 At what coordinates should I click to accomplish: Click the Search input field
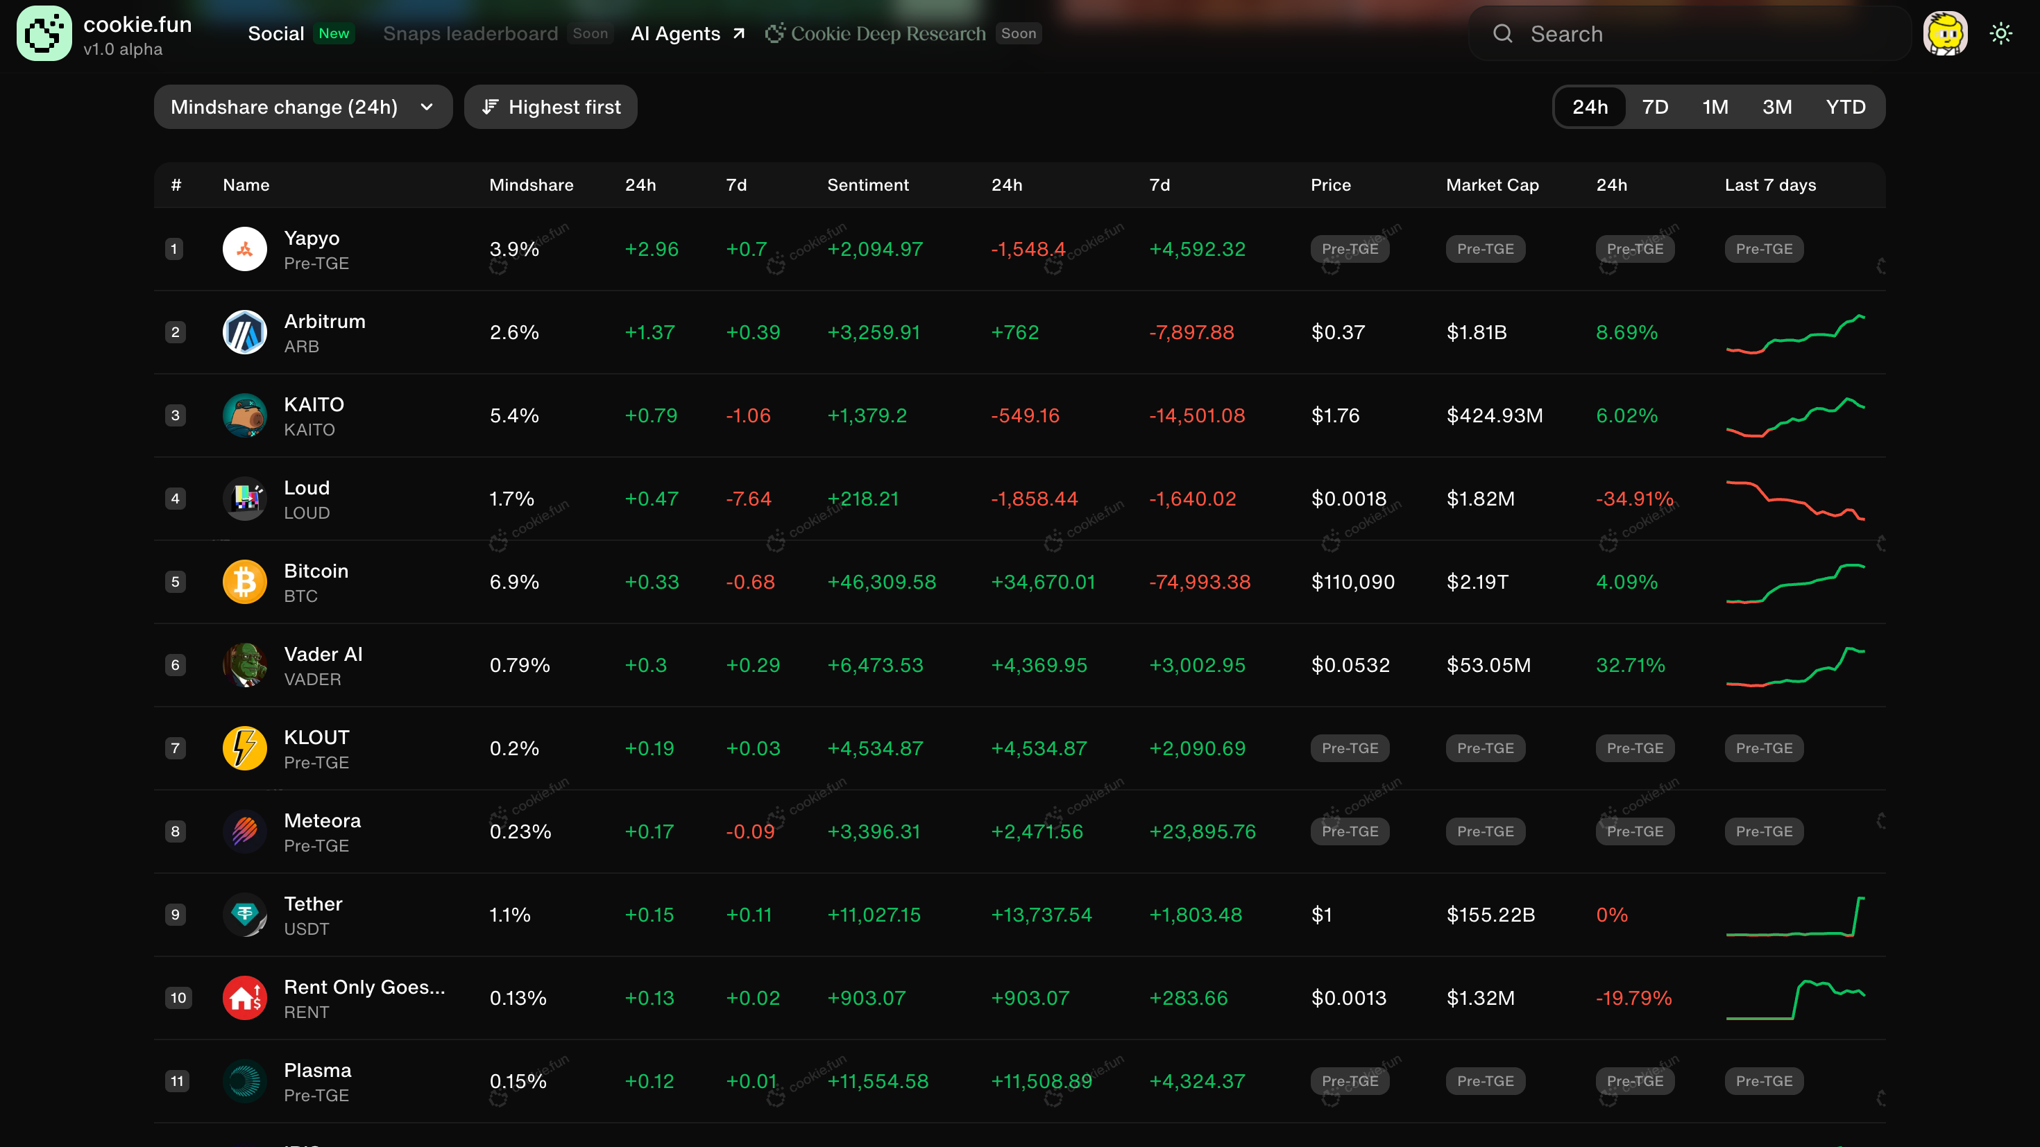1687,33
